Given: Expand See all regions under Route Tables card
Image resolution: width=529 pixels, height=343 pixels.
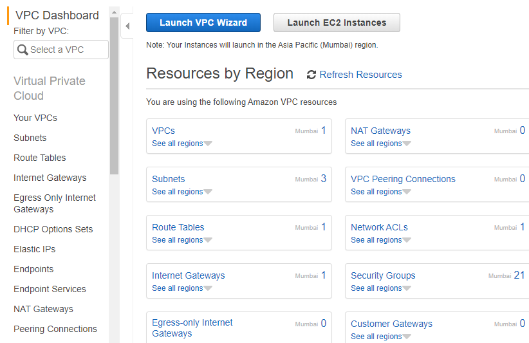Looking at the screenshot, I should (x=182, y=240).
